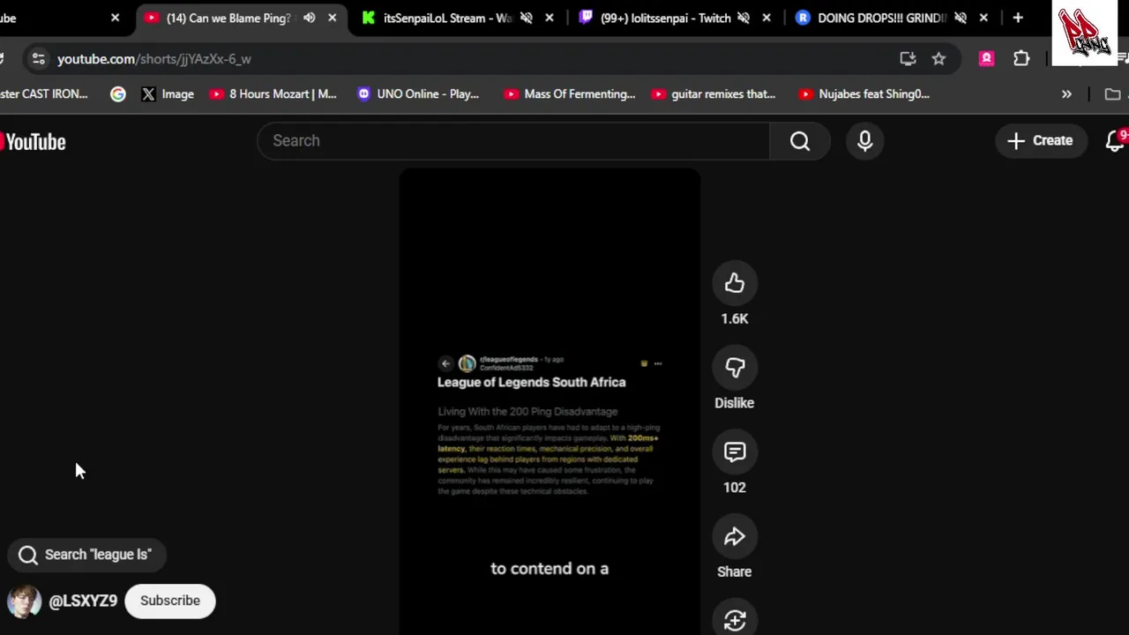Click the pink extension icon in toolbar

(987, 59)
